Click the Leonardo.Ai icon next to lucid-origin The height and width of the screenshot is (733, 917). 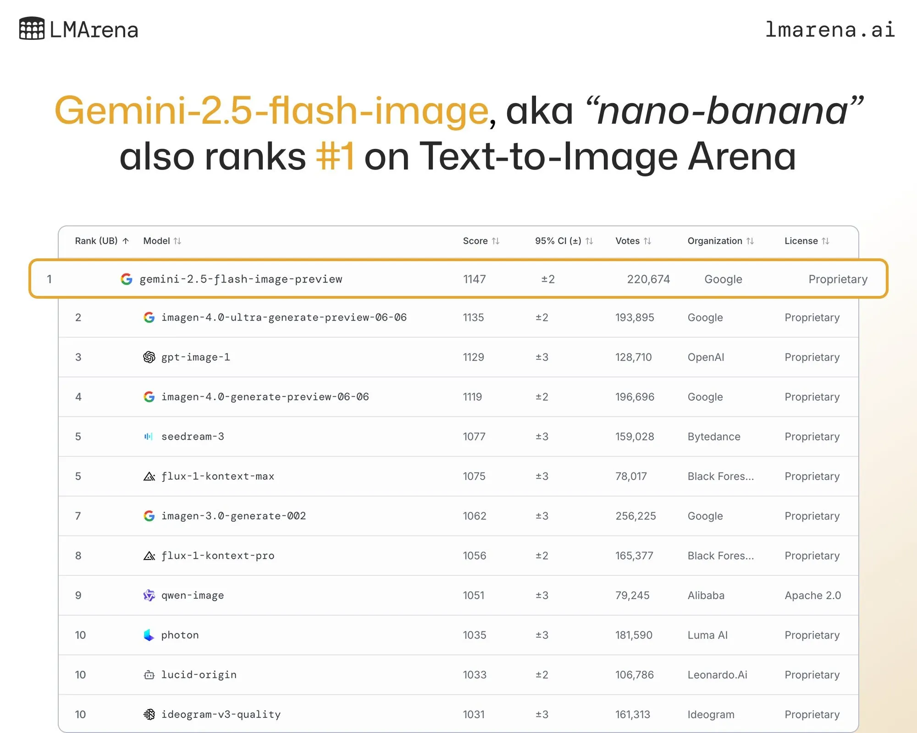149,674
